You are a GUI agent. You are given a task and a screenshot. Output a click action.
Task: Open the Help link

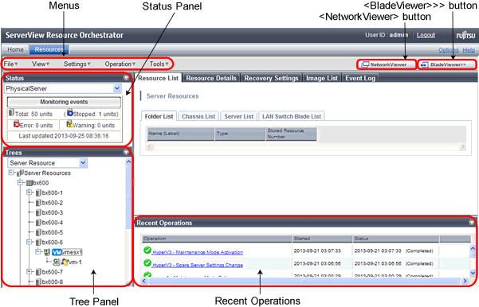point(469,50)
